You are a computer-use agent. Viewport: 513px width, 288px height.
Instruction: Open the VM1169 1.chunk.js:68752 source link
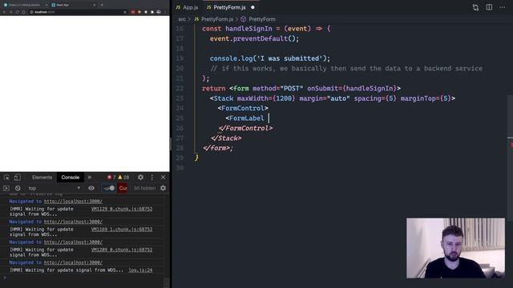[x=122, y=230]
